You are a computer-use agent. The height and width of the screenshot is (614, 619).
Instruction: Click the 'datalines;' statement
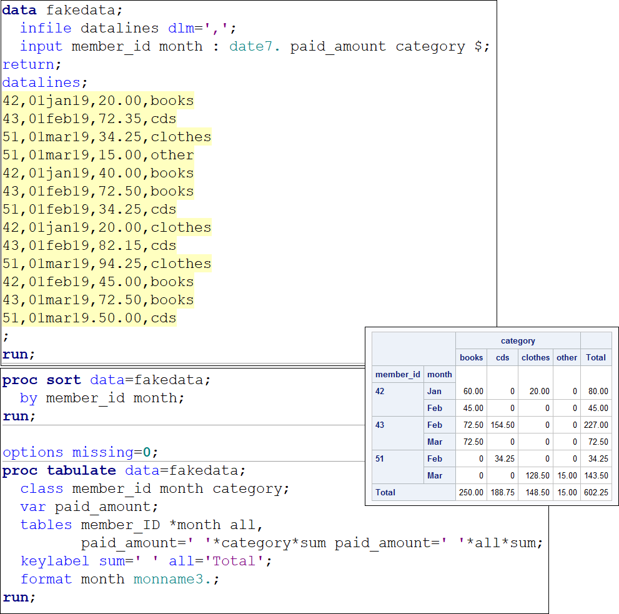click(44, 82)
